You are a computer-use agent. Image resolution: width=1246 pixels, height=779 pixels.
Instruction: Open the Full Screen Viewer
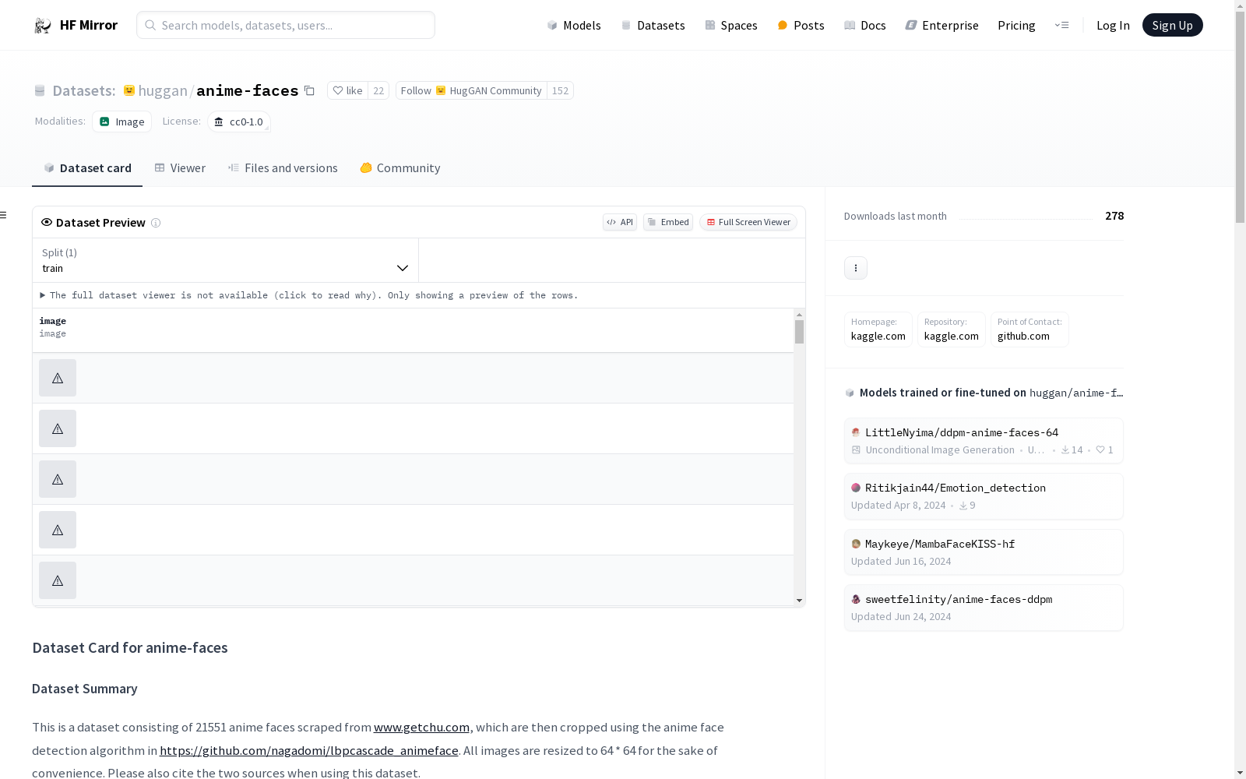pos(748,222)
